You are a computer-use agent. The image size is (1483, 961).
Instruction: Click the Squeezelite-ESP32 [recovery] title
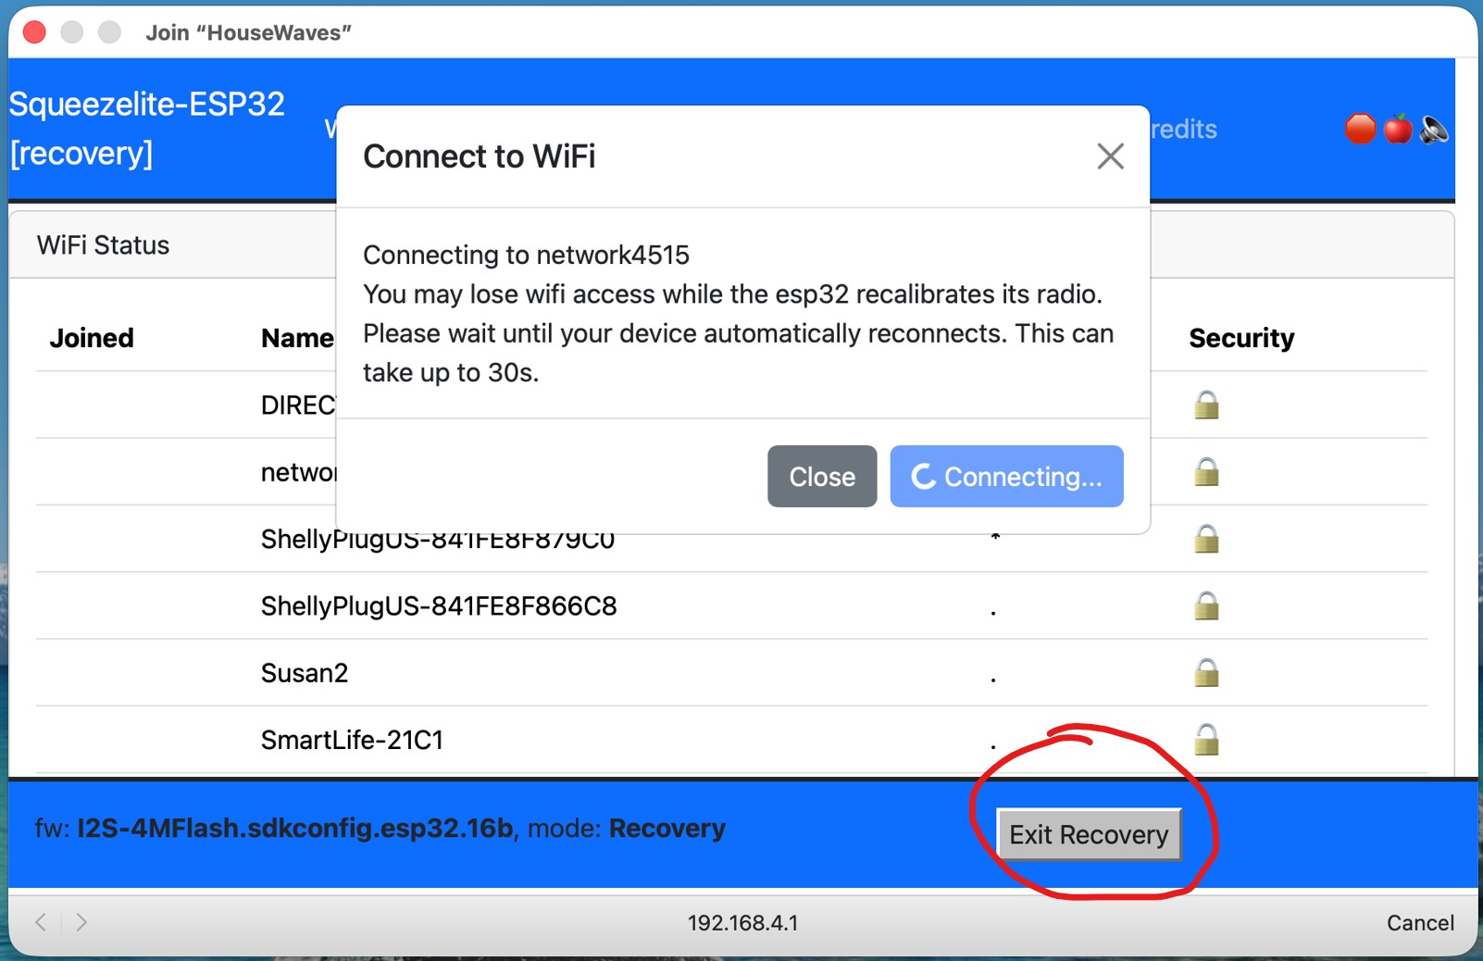(x=146, y=129)
